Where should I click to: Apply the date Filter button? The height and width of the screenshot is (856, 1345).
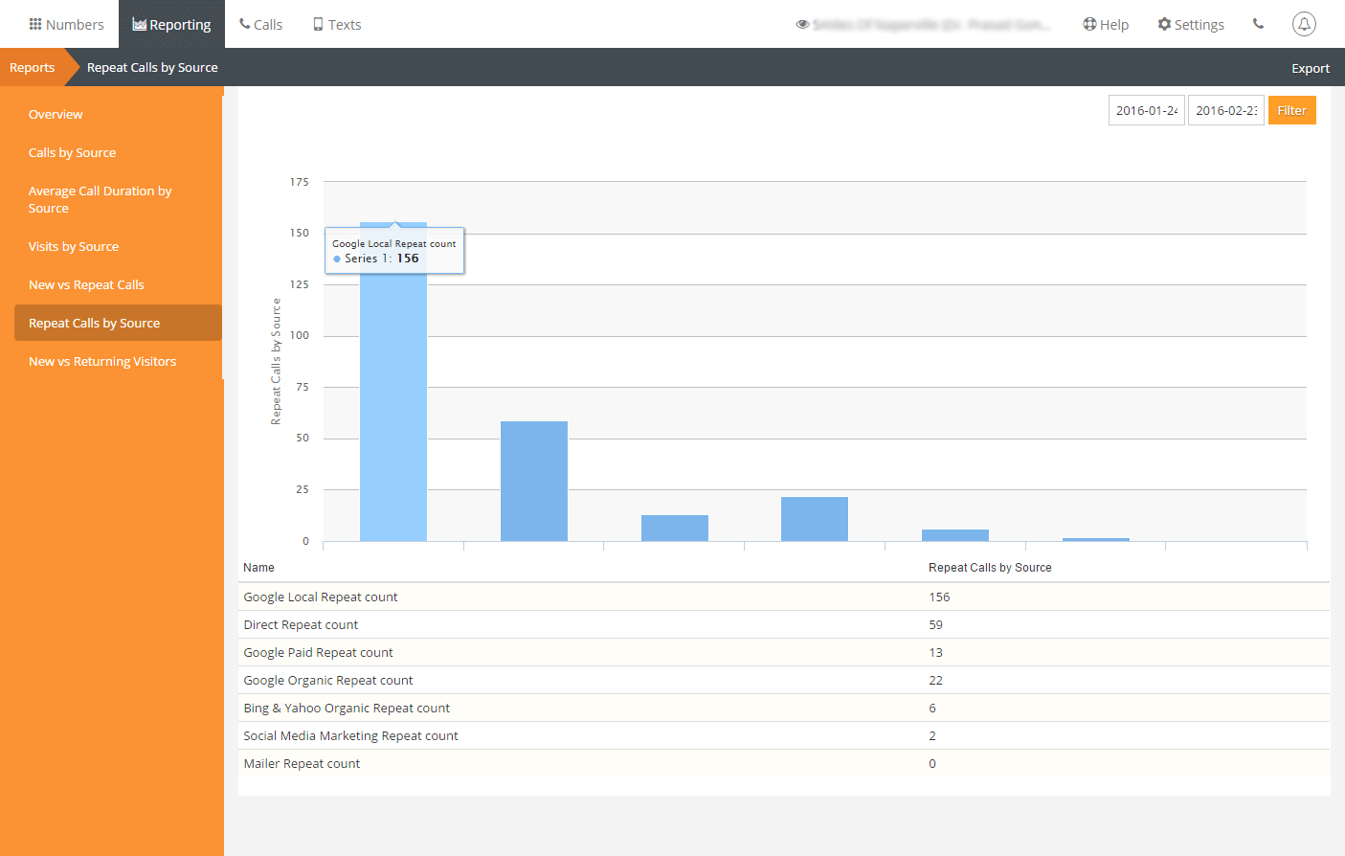point(1291,110)
